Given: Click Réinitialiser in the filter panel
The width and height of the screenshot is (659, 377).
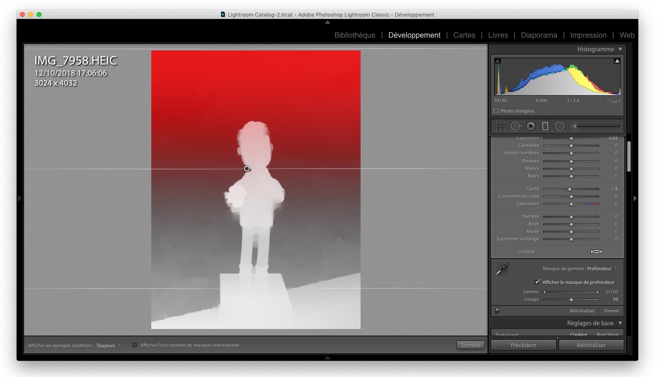Looking at the screenshot, I should coord(582,311).
